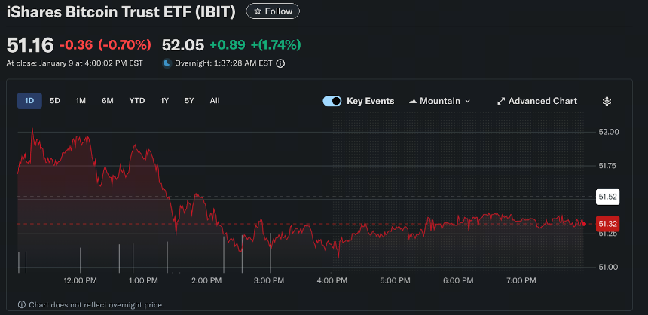Click 'Chart does not reflect overnight price' note
This screenshot has height=315, width=648.
pyautogui.click(x=96, y=305)
